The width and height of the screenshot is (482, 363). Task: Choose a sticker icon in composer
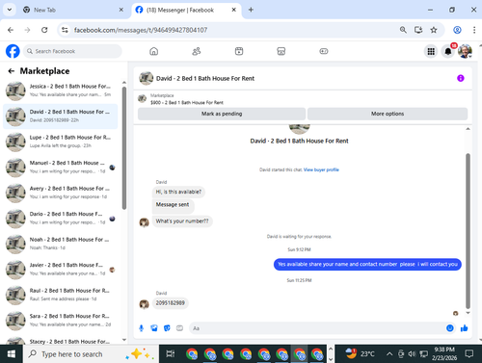(167, 328)
